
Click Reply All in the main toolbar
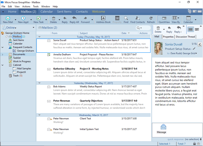74,20
